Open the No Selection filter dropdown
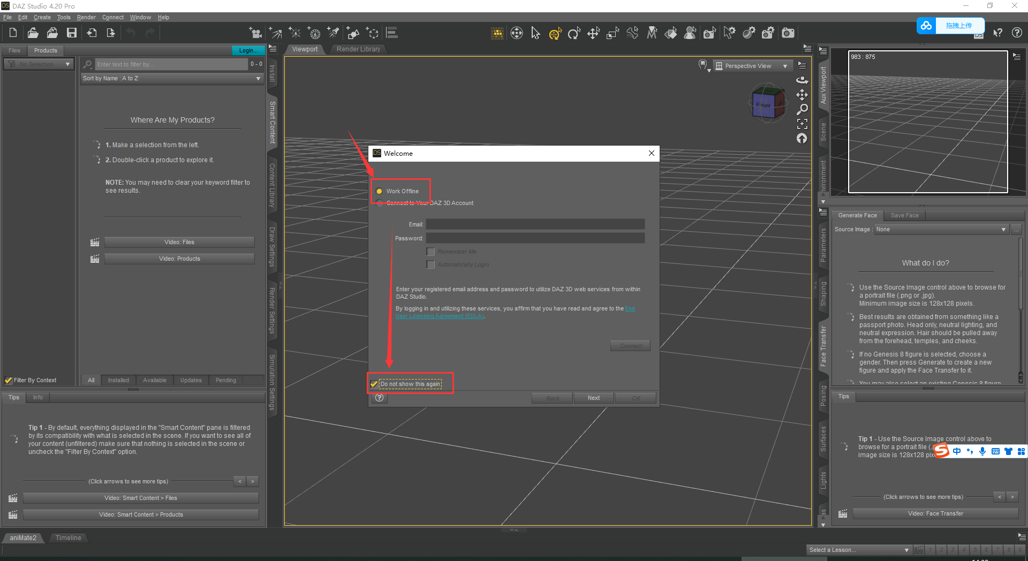The image size is (1028, 561). 39,64
